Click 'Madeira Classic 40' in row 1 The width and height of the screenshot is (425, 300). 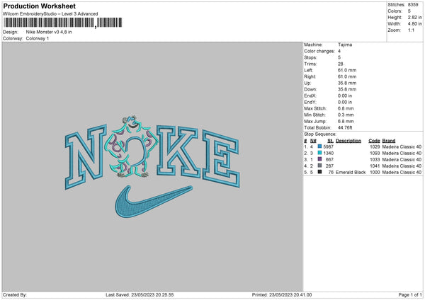pyautogui.click(x=402, y=146)
